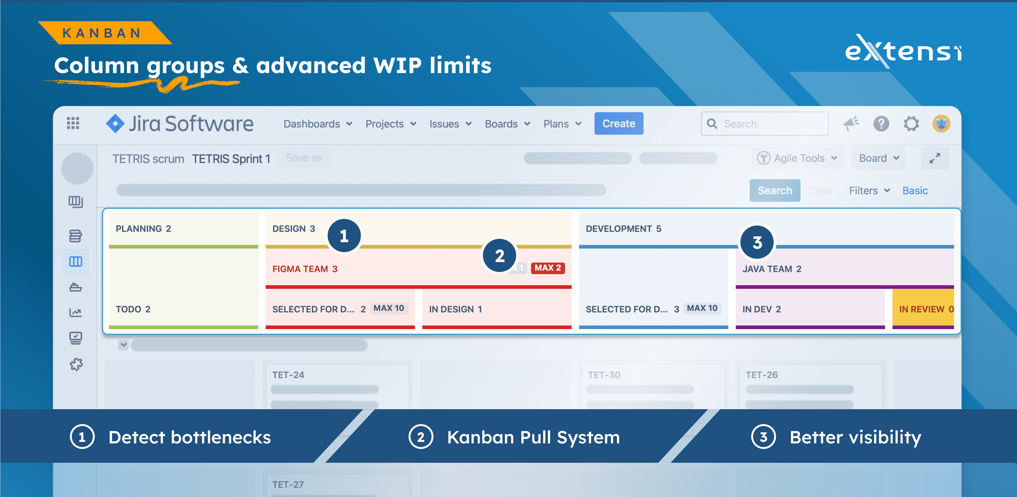The image size is (1017, 497).
Task: Collapse the swimlane chevron below the board
Action: 123,345
